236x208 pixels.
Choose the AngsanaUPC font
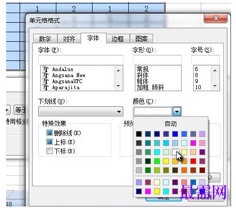67,81
